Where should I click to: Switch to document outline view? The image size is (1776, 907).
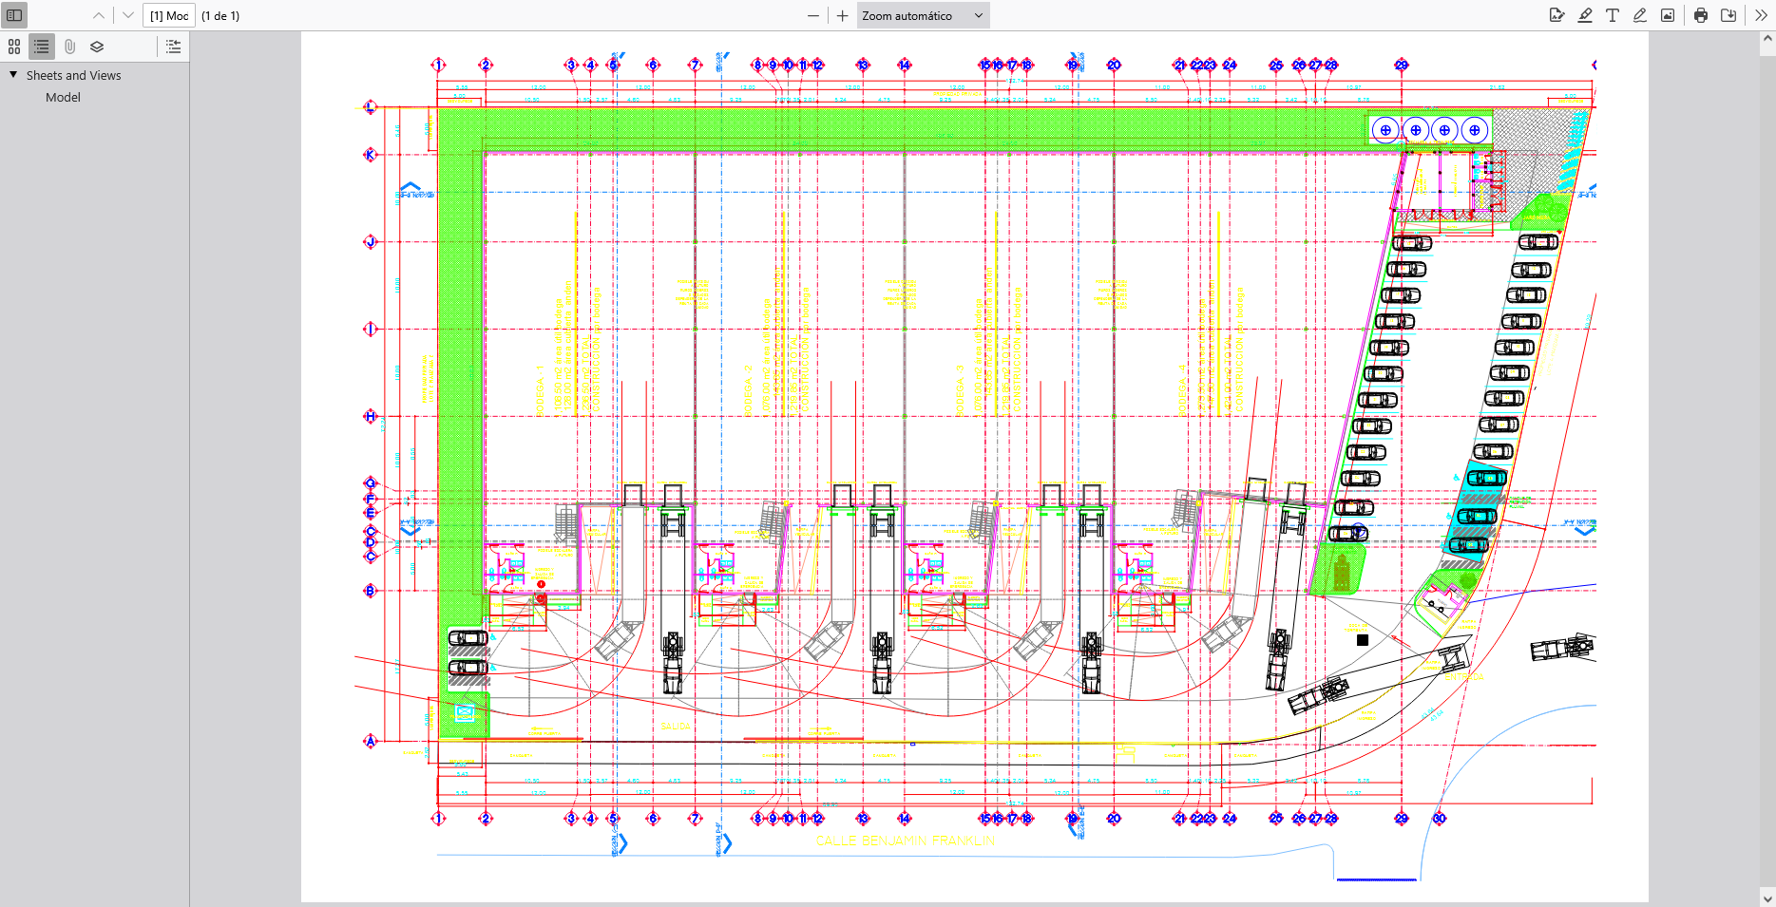pyautogui.click(x=42, y=47)
